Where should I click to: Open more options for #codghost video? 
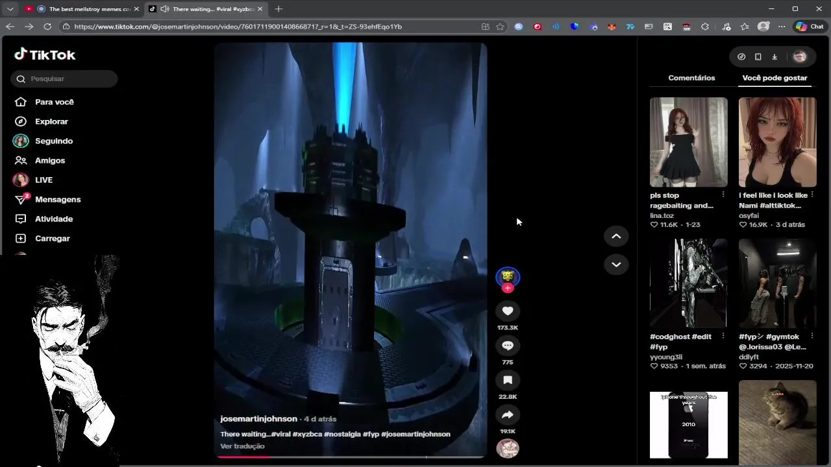click(723, 336)
